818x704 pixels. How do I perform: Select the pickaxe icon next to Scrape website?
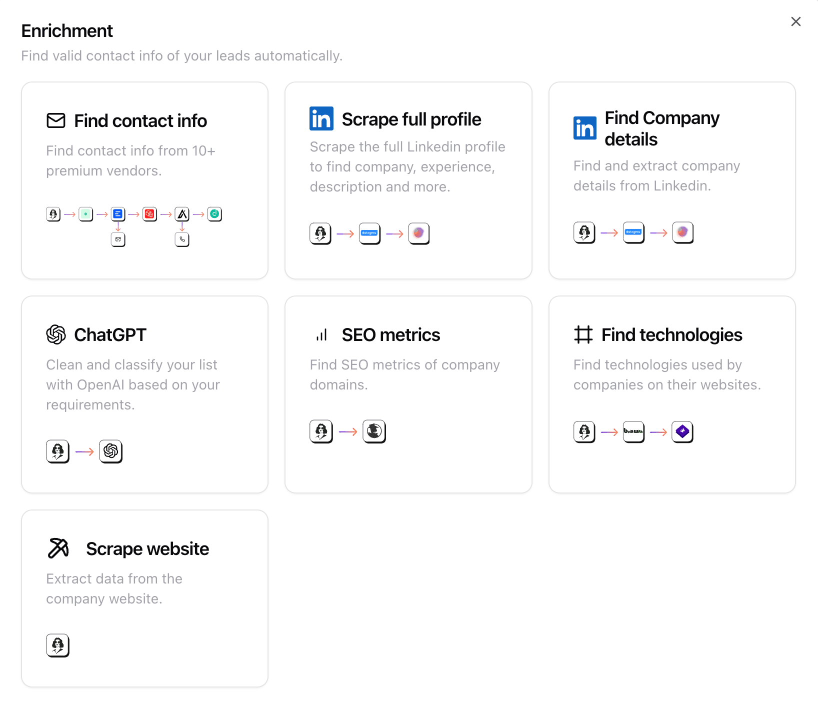point(57,548)
